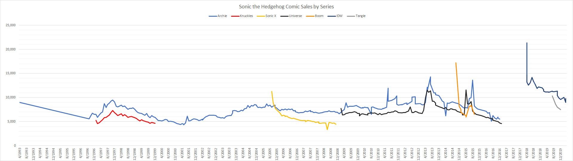Click the yellow Sonic X legend marker
The height and width of the screenshot is (161, 573).
261,16
